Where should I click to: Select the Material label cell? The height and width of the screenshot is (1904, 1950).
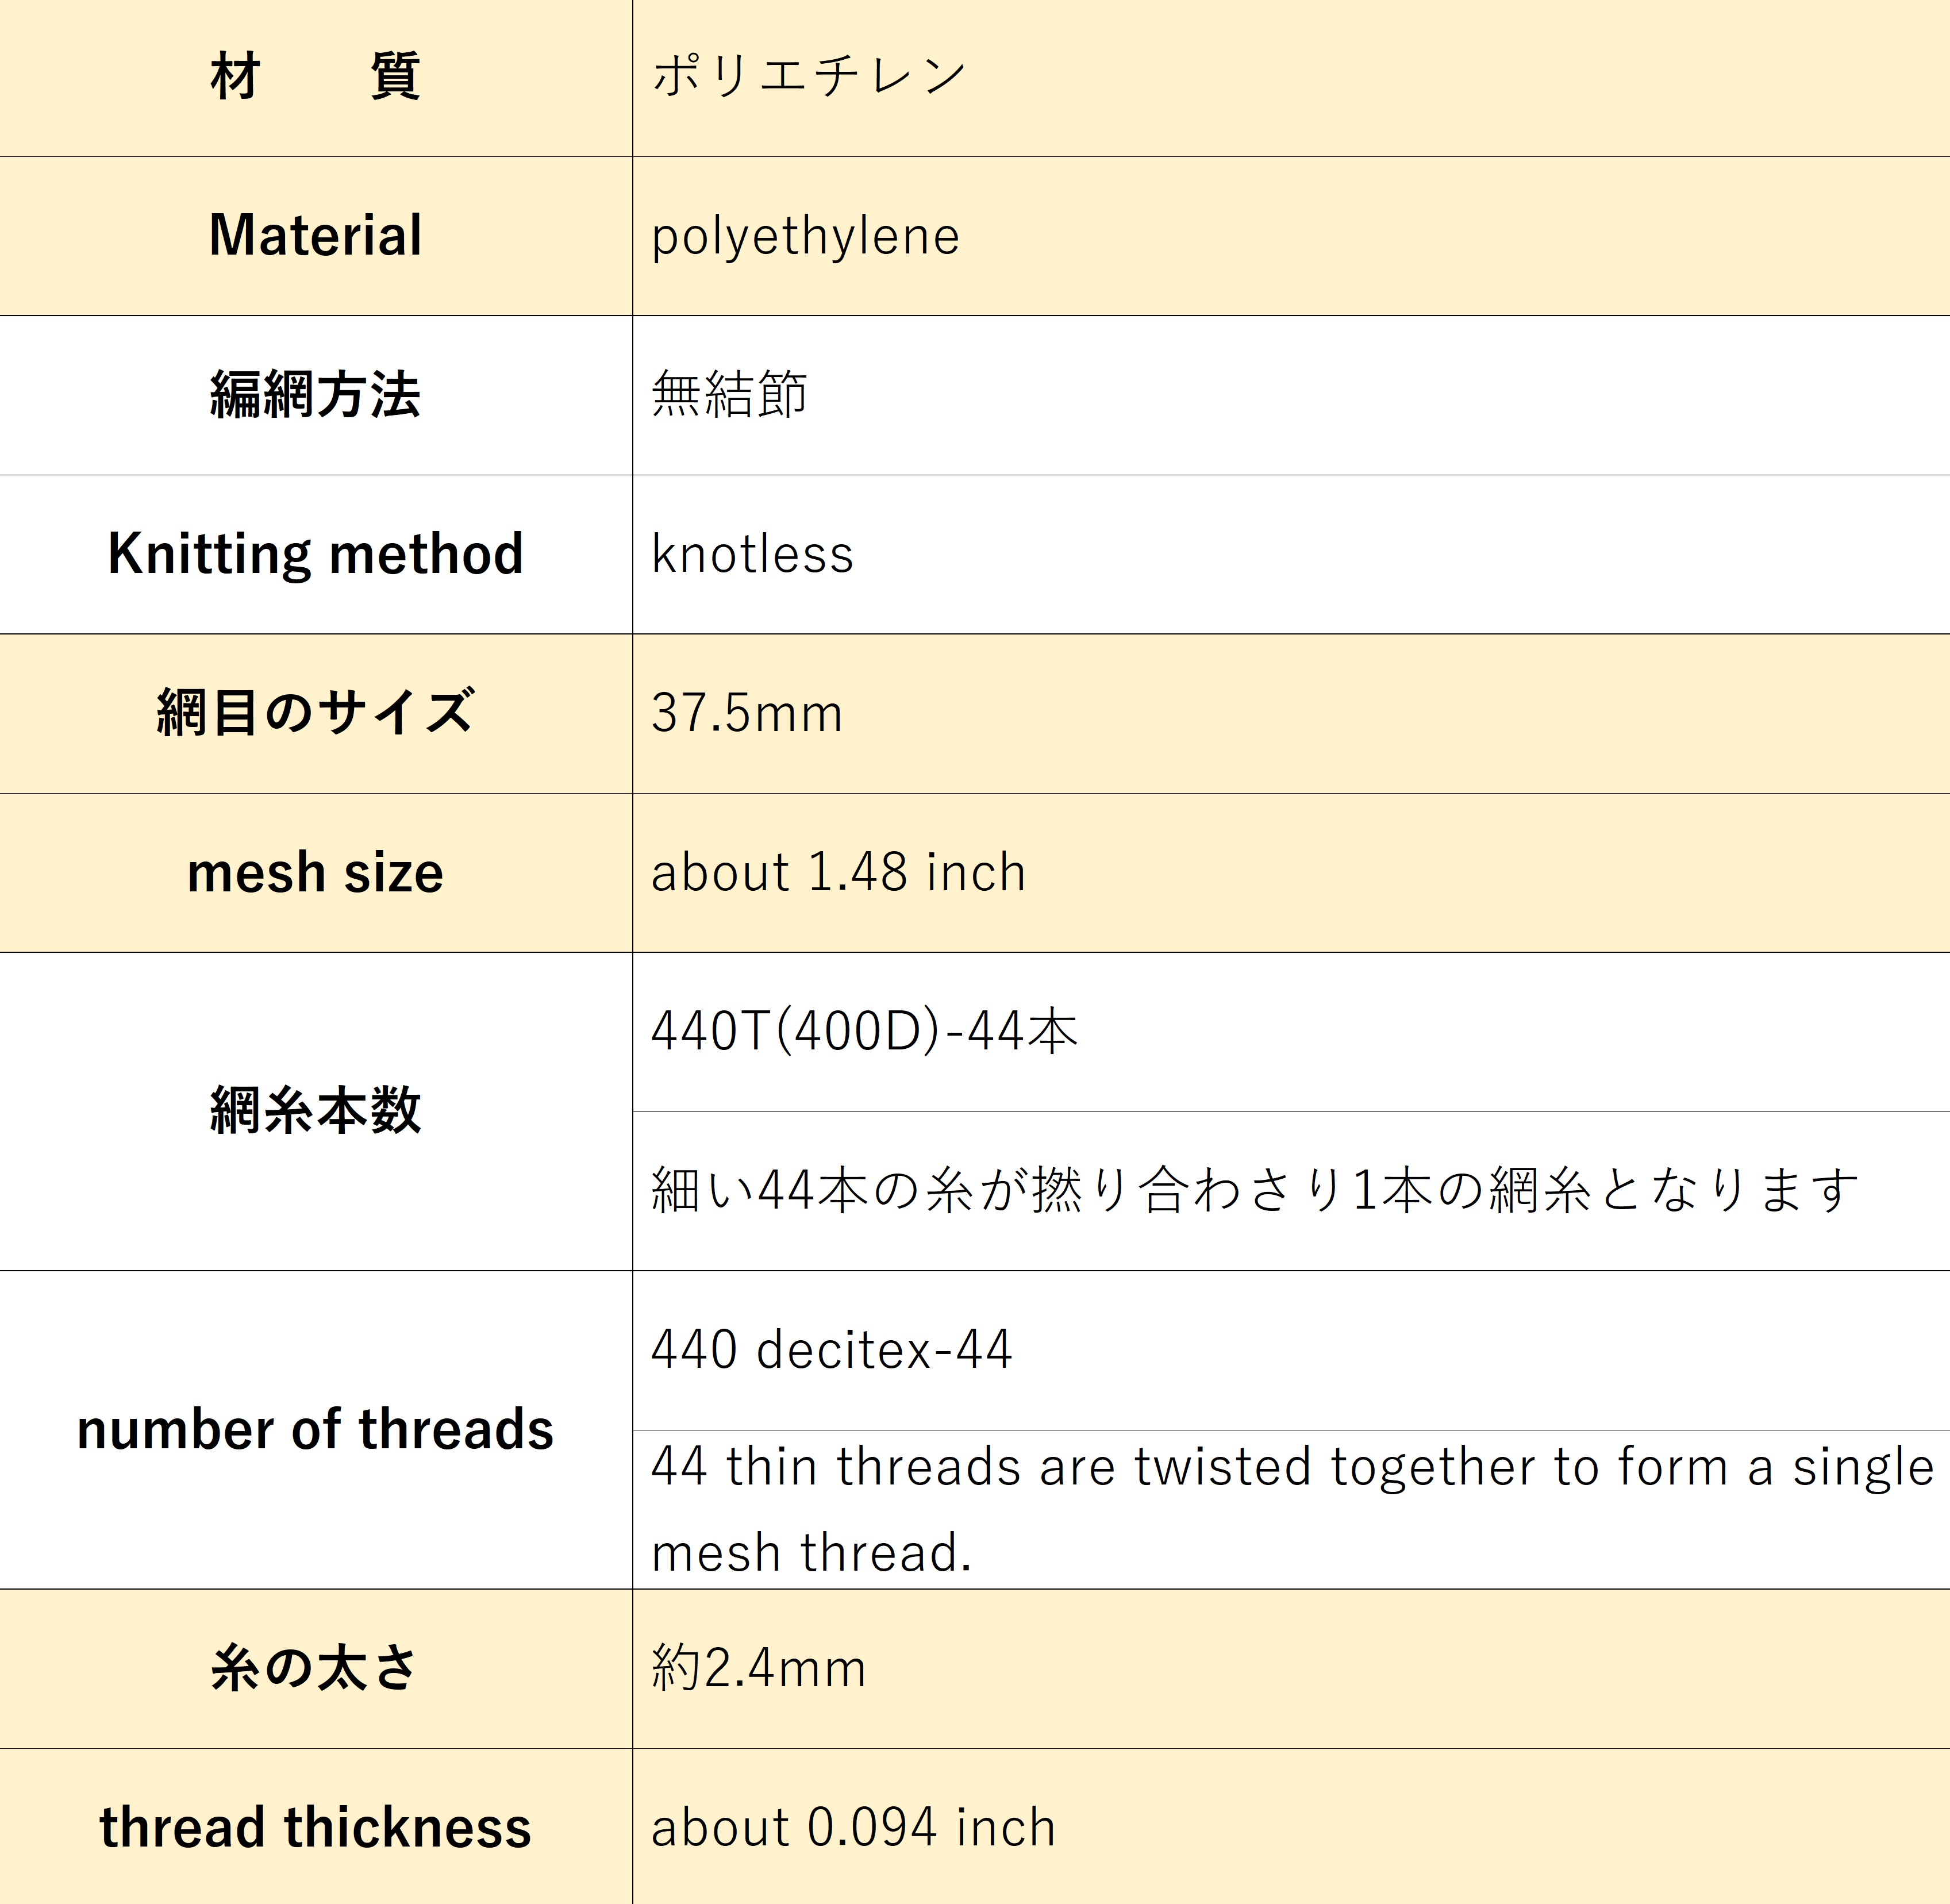coord(315,236)
